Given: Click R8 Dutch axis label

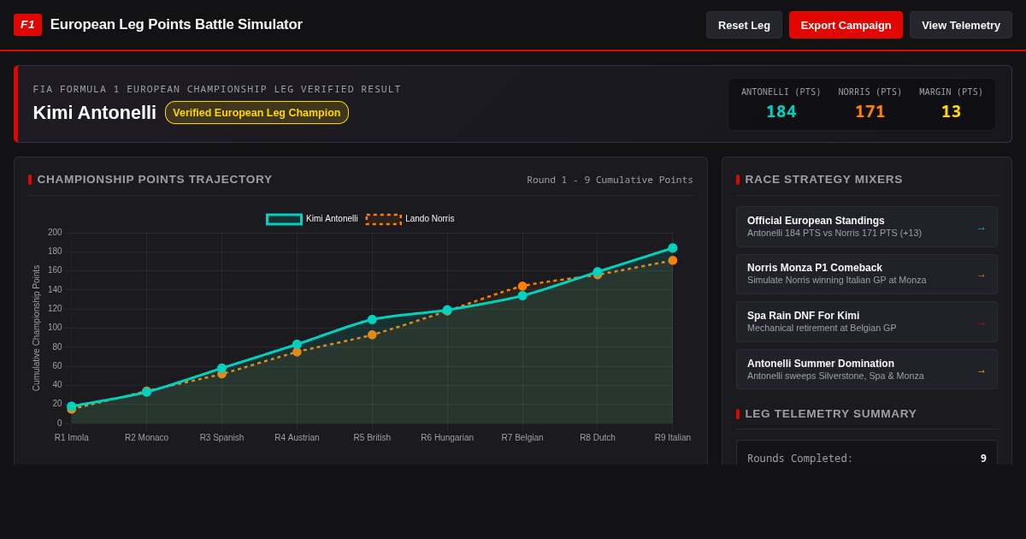Looking at the screenshot, I should (598, 438).
